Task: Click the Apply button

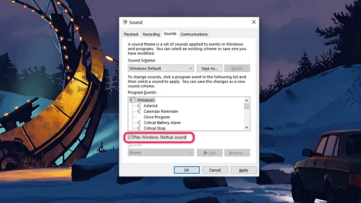Action: pos(244,170)
